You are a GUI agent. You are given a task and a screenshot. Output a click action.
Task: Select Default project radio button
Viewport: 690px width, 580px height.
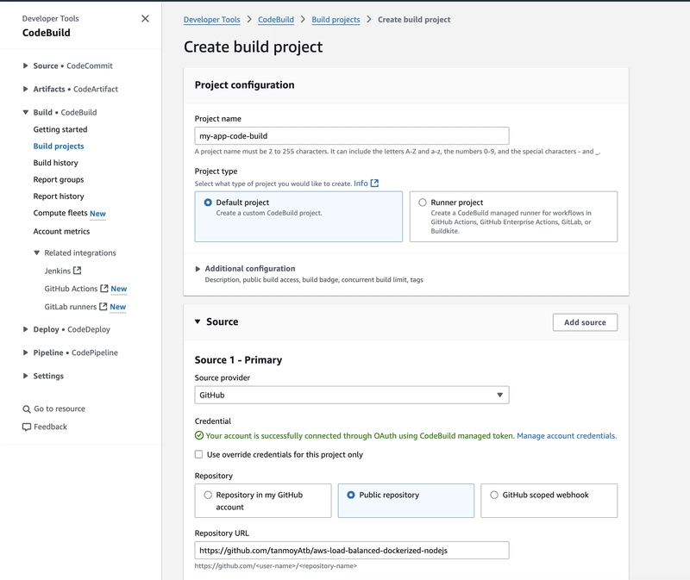click(x=208, y=203)
